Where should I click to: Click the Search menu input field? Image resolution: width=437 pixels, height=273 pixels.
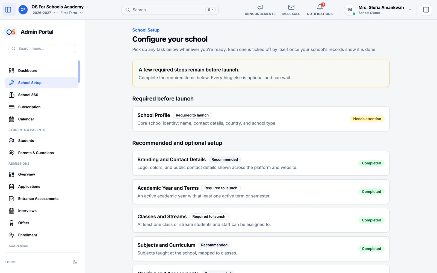point(42,49)
